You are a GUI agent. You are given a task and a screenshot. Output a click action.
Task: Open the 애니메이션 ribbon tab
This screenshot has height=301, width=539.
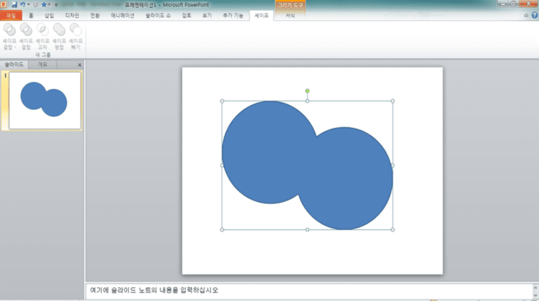tap(123, 15)
